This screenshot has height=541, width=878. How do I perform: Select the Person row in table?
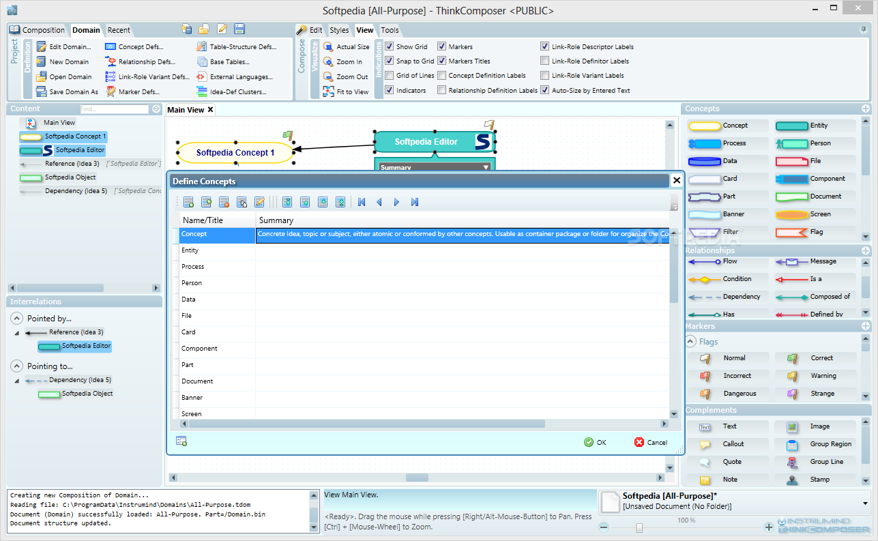coord(424,283)
